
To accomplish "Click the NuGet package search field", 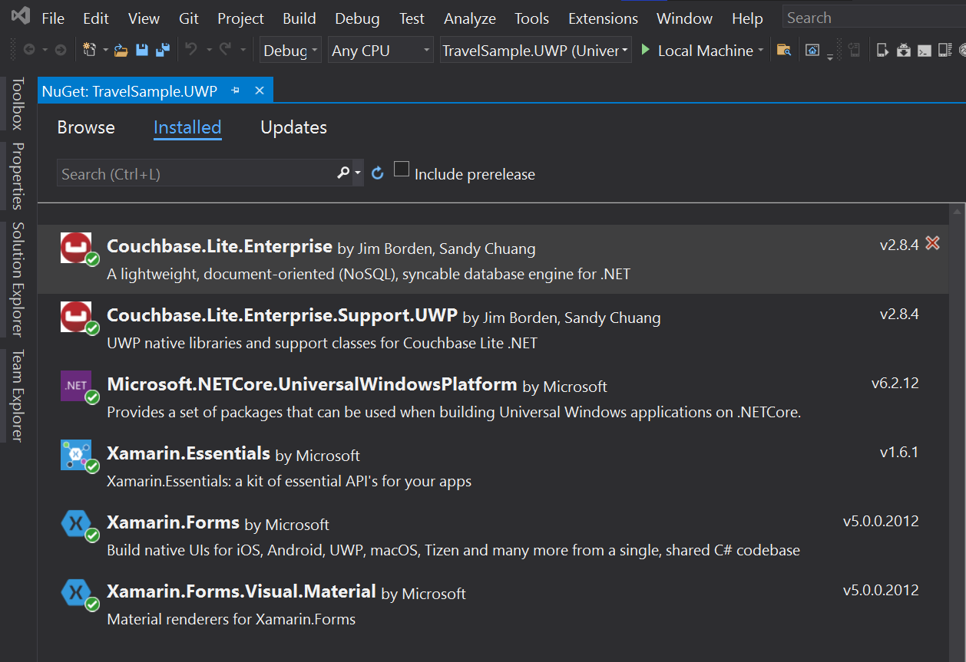I will (196, 174).
